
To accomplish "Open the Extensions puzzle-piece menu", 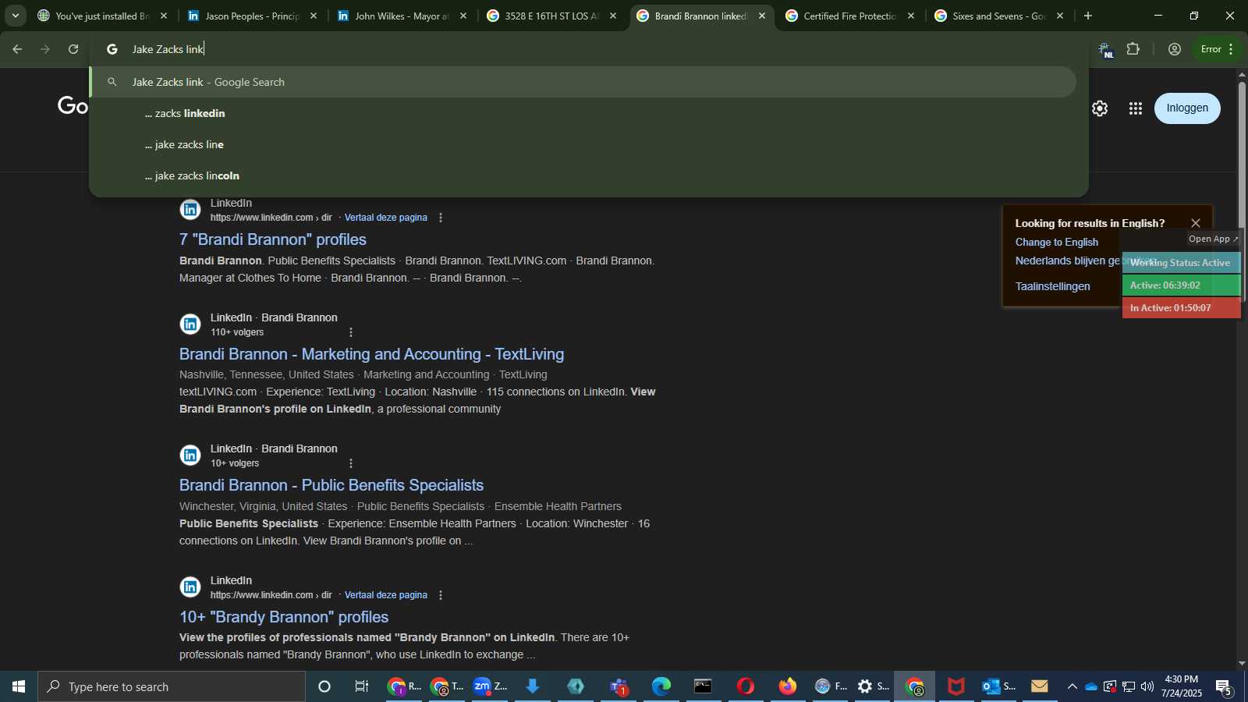I will pyautogui.click(x=1133, y=49).
